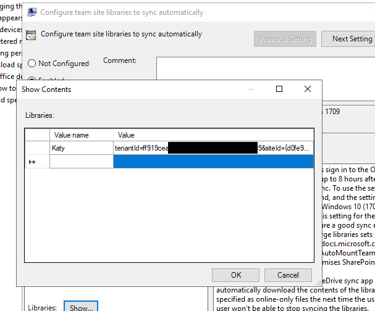Go to Next Setting
The height and width of the screenshot is (311, 375).
351,39
